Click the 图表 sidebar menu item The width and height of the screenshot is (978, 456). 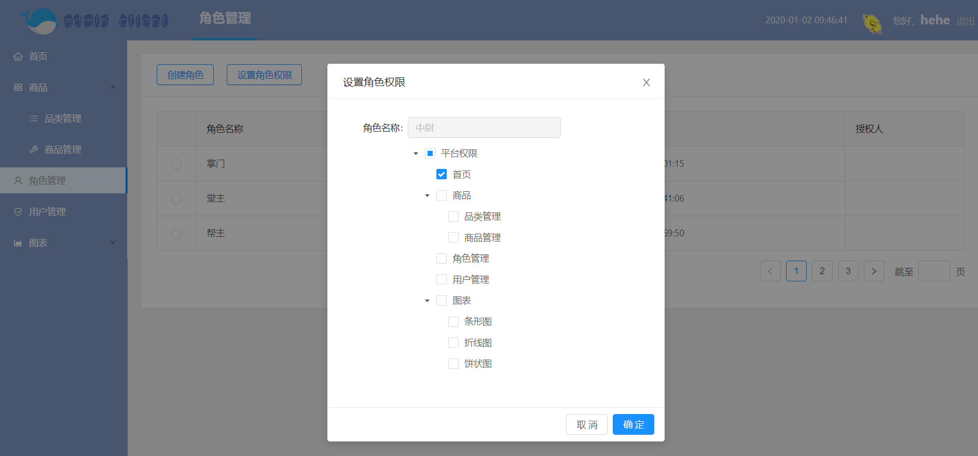[63, 243]
